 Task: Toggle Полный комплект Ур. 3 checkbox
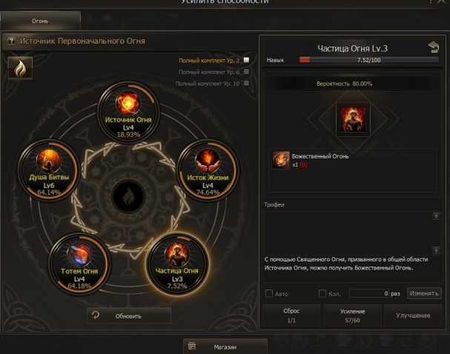[x=246, y=60]
